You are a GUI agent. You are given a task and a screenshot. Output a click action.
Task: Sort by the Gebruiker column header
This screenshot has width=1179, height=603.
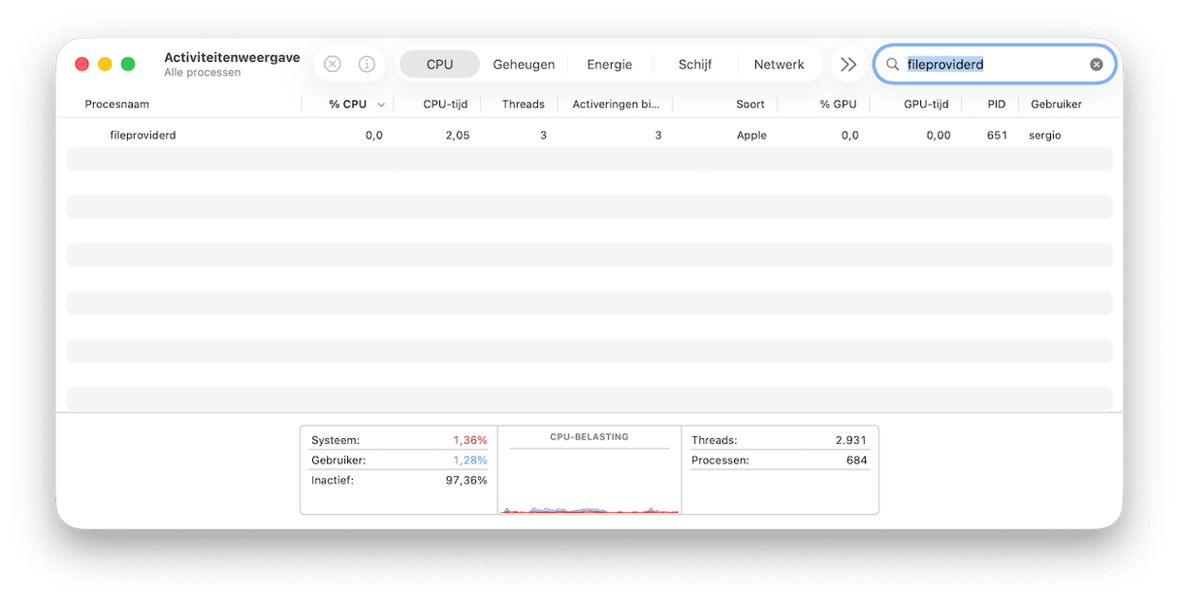tap(1056, 104)
